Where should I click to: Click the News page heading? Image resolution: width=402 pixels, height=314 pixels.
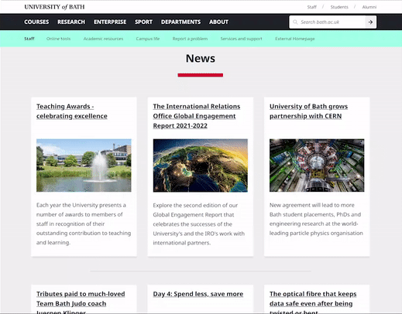(201, 58)
